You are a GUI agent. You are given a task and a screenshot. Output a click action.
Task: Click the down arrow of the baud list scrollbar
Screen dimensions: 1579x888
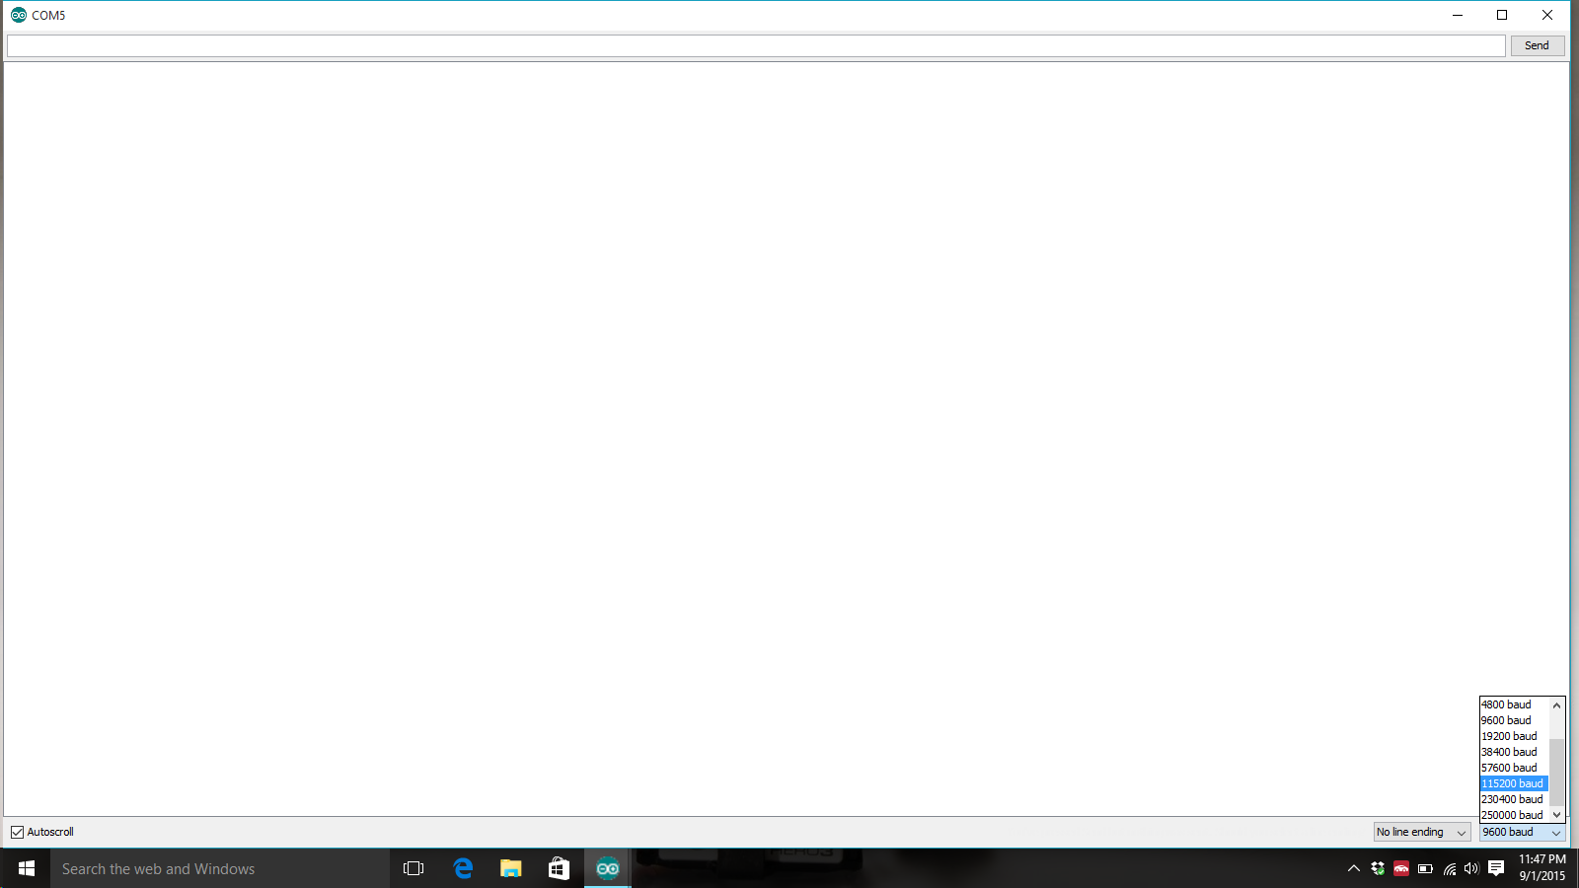tap(1557, 815)
